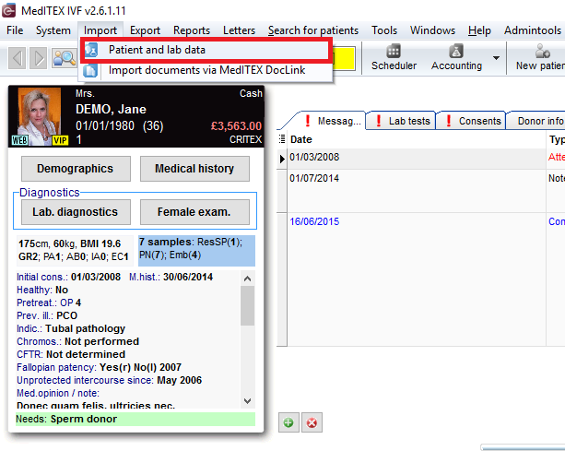Click the patient summary scrollbar thumb
The width and height of the screenshot is (565, 451).
248,305
